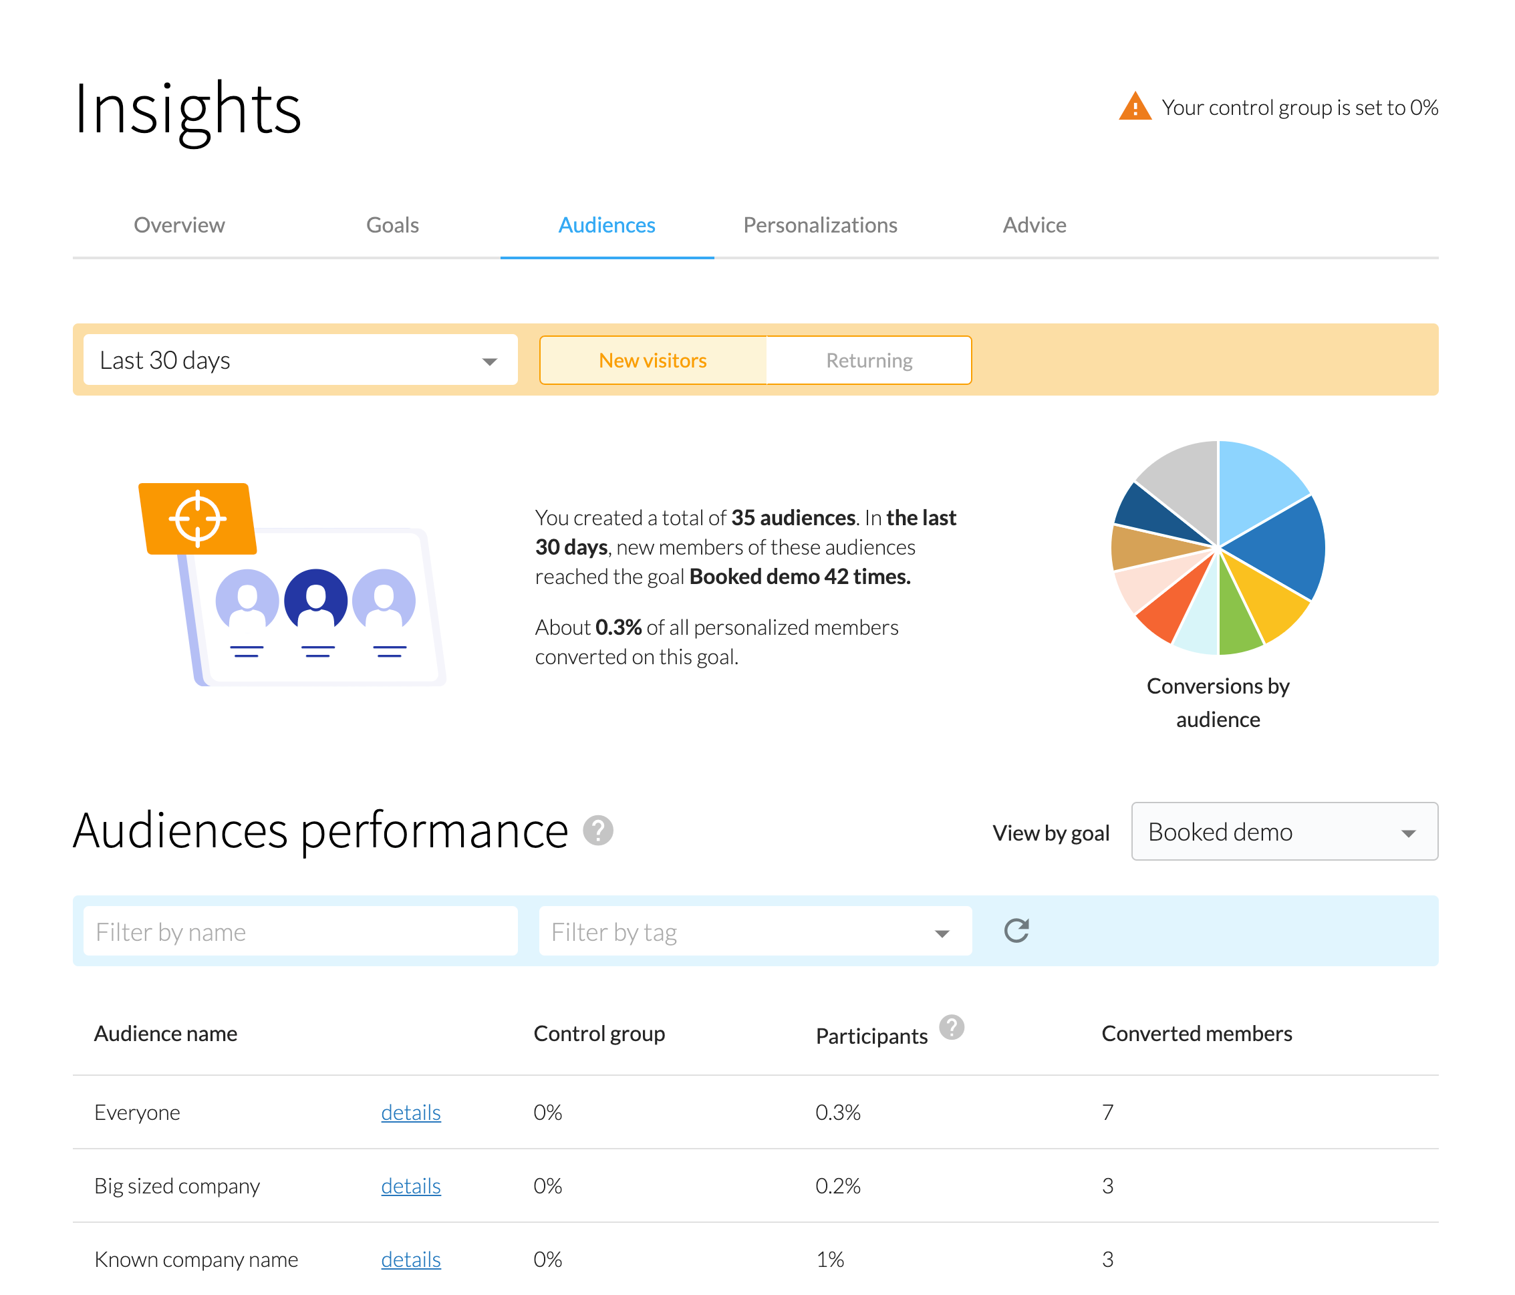The image size is (1515, 1295).
Task: Expand the Booked demo goal dropdown
Action: pyautogui.click(x=1283, y=831)
